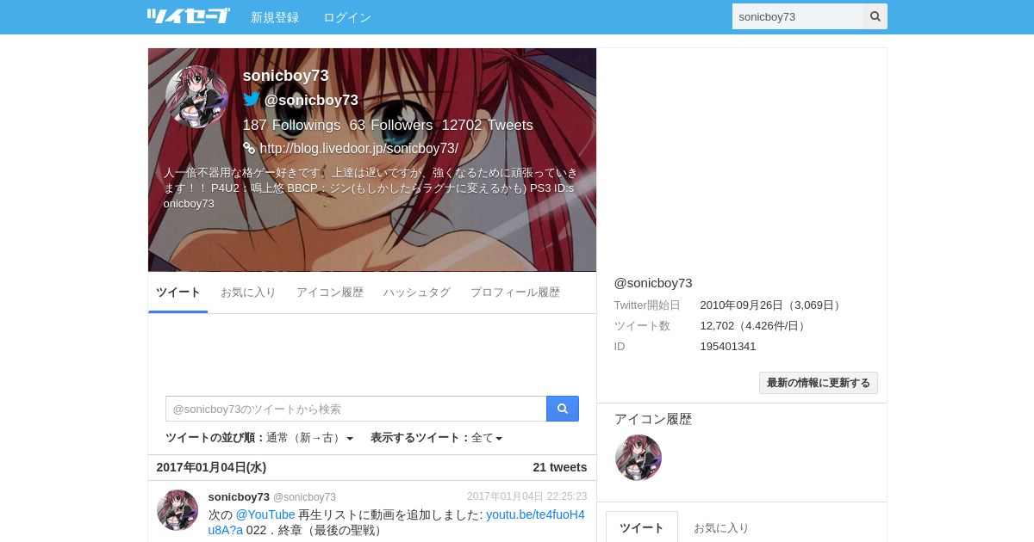Open the 新規登録 registration link
The width and height of the screenshot is (1034, 542).
click(x=275, y=17)
